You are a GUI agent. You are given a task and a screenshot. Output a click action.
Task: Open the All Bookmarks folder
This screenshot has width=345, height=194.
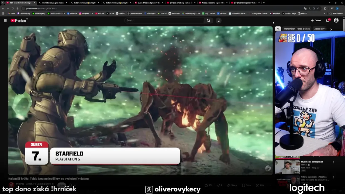(x=336, y=13)
